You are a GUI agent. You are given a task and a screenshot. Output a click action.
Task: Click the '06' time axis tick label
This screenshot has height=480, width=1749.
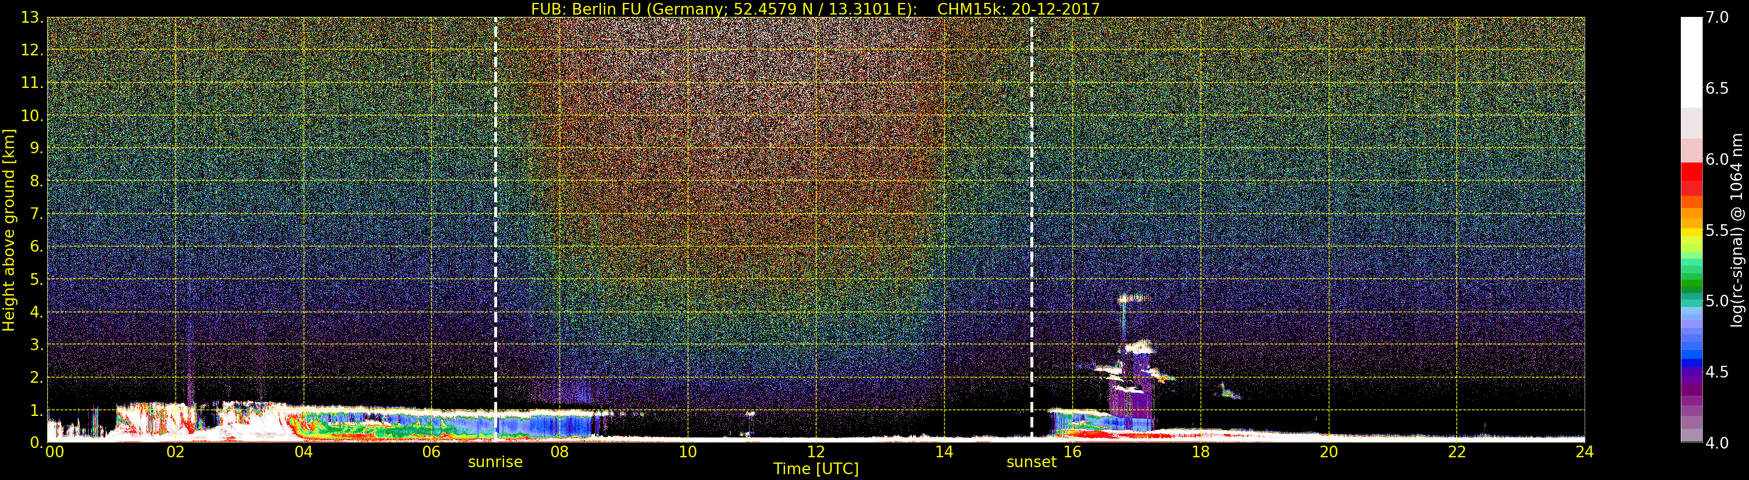pyautogui.click(x=432, y=452)
